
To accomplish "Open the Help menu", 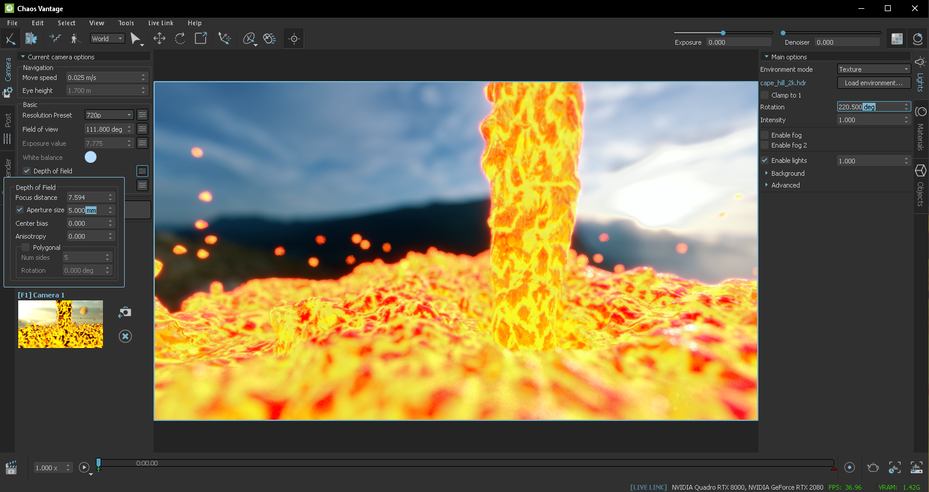I will [x=195, y=23].
